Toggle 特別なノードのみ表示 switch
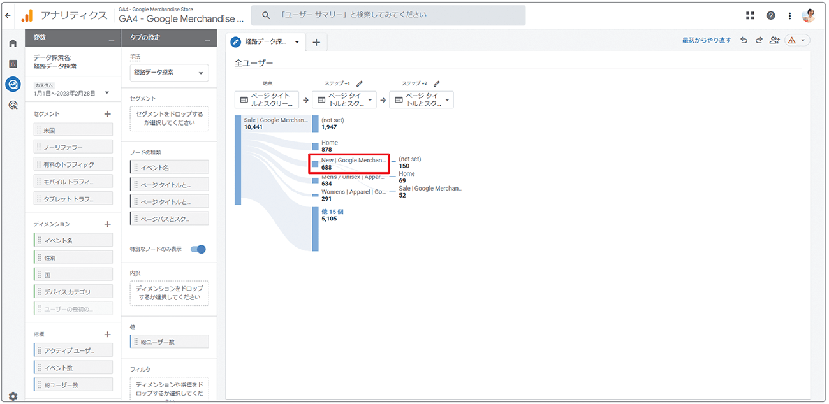829x404 pixels. [x=198, y=249]
